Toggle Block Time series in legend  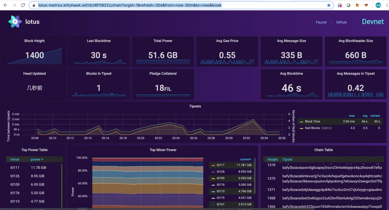[x=312, y=121]
